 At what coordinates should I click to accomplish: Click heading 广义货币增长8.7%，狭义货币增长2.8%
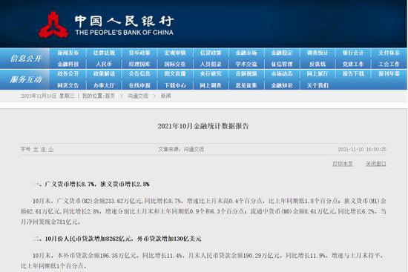(97, 184)
